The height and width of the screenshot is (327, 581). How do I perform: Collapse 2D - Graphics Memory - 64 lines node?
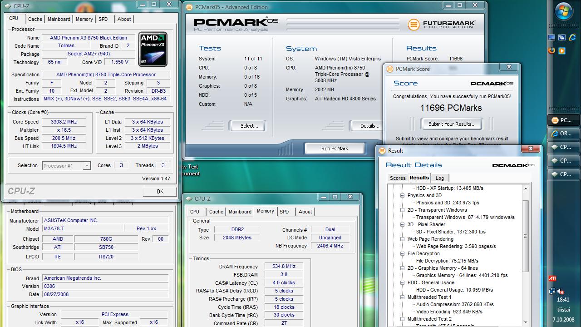402,268
